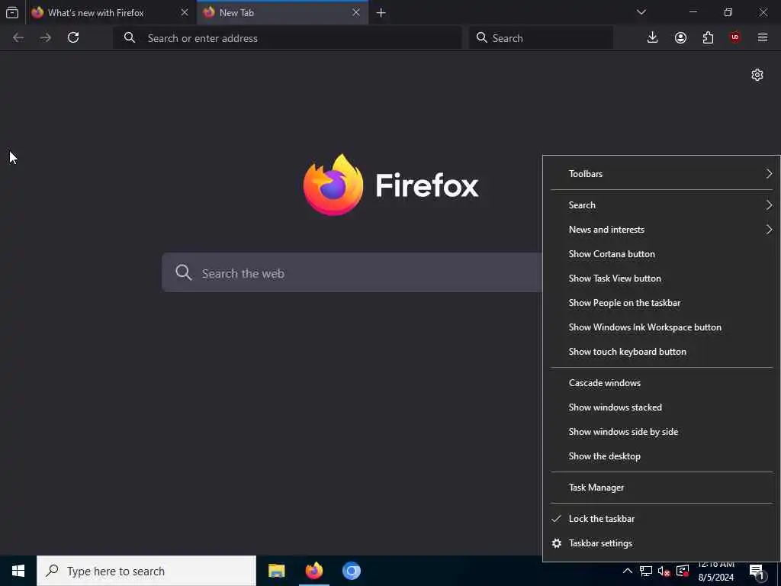Close the New Tab tab
781x586 pixels.
point(356,12)
